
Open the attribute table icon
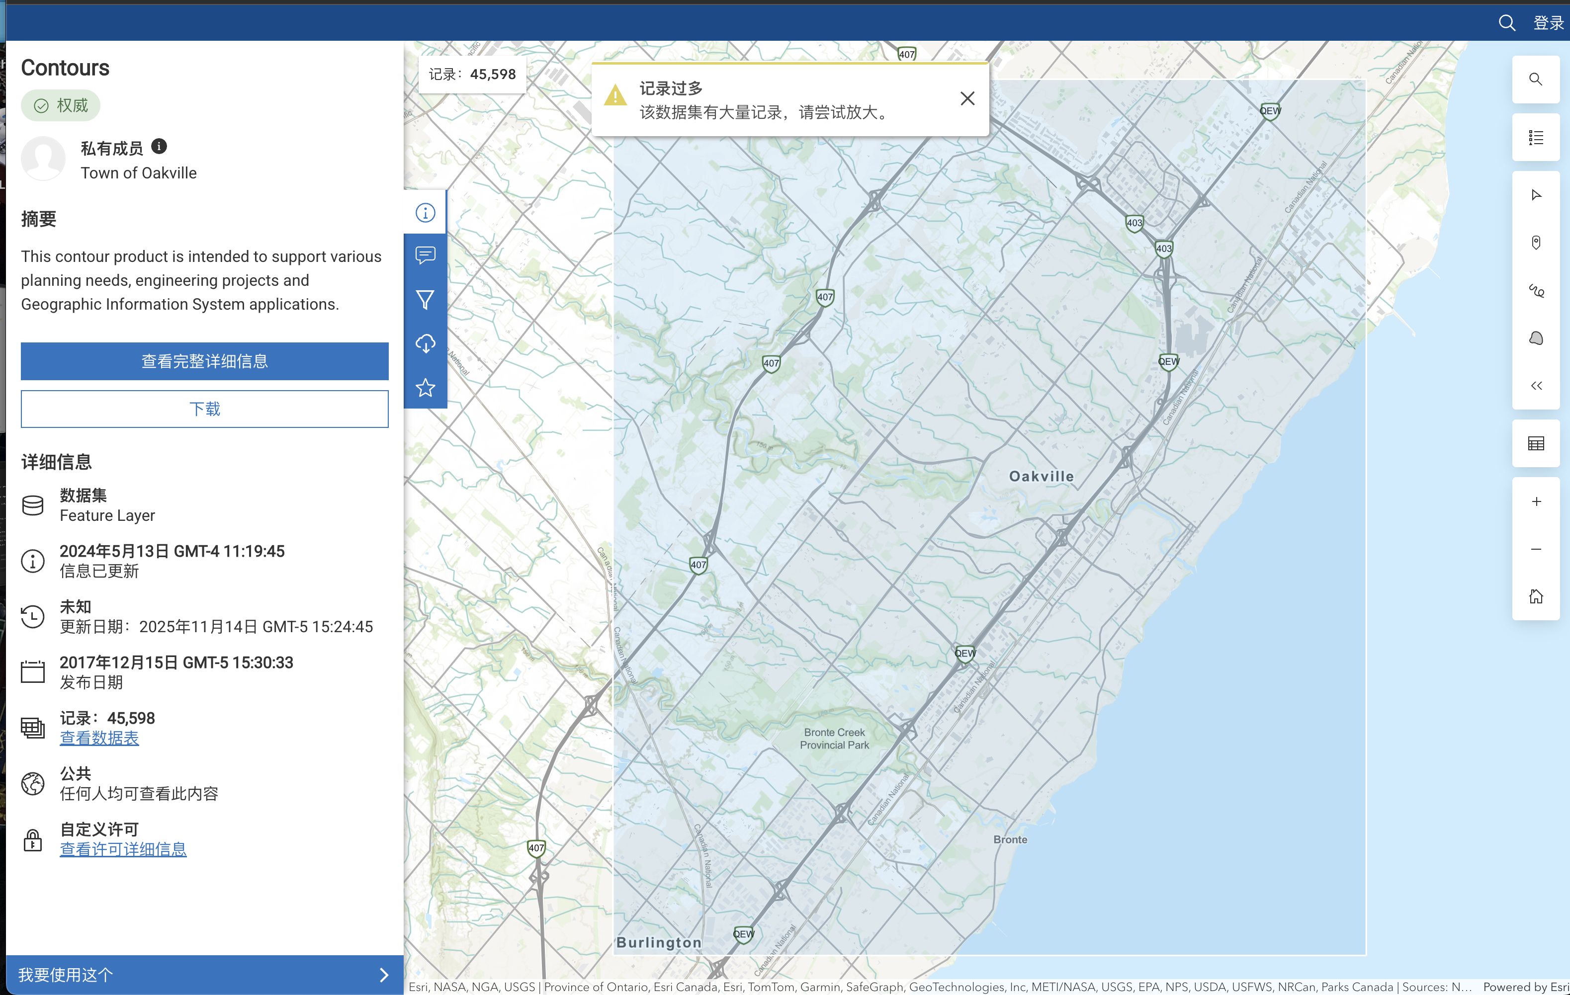pyautogui.click(x=1535, y=444)
